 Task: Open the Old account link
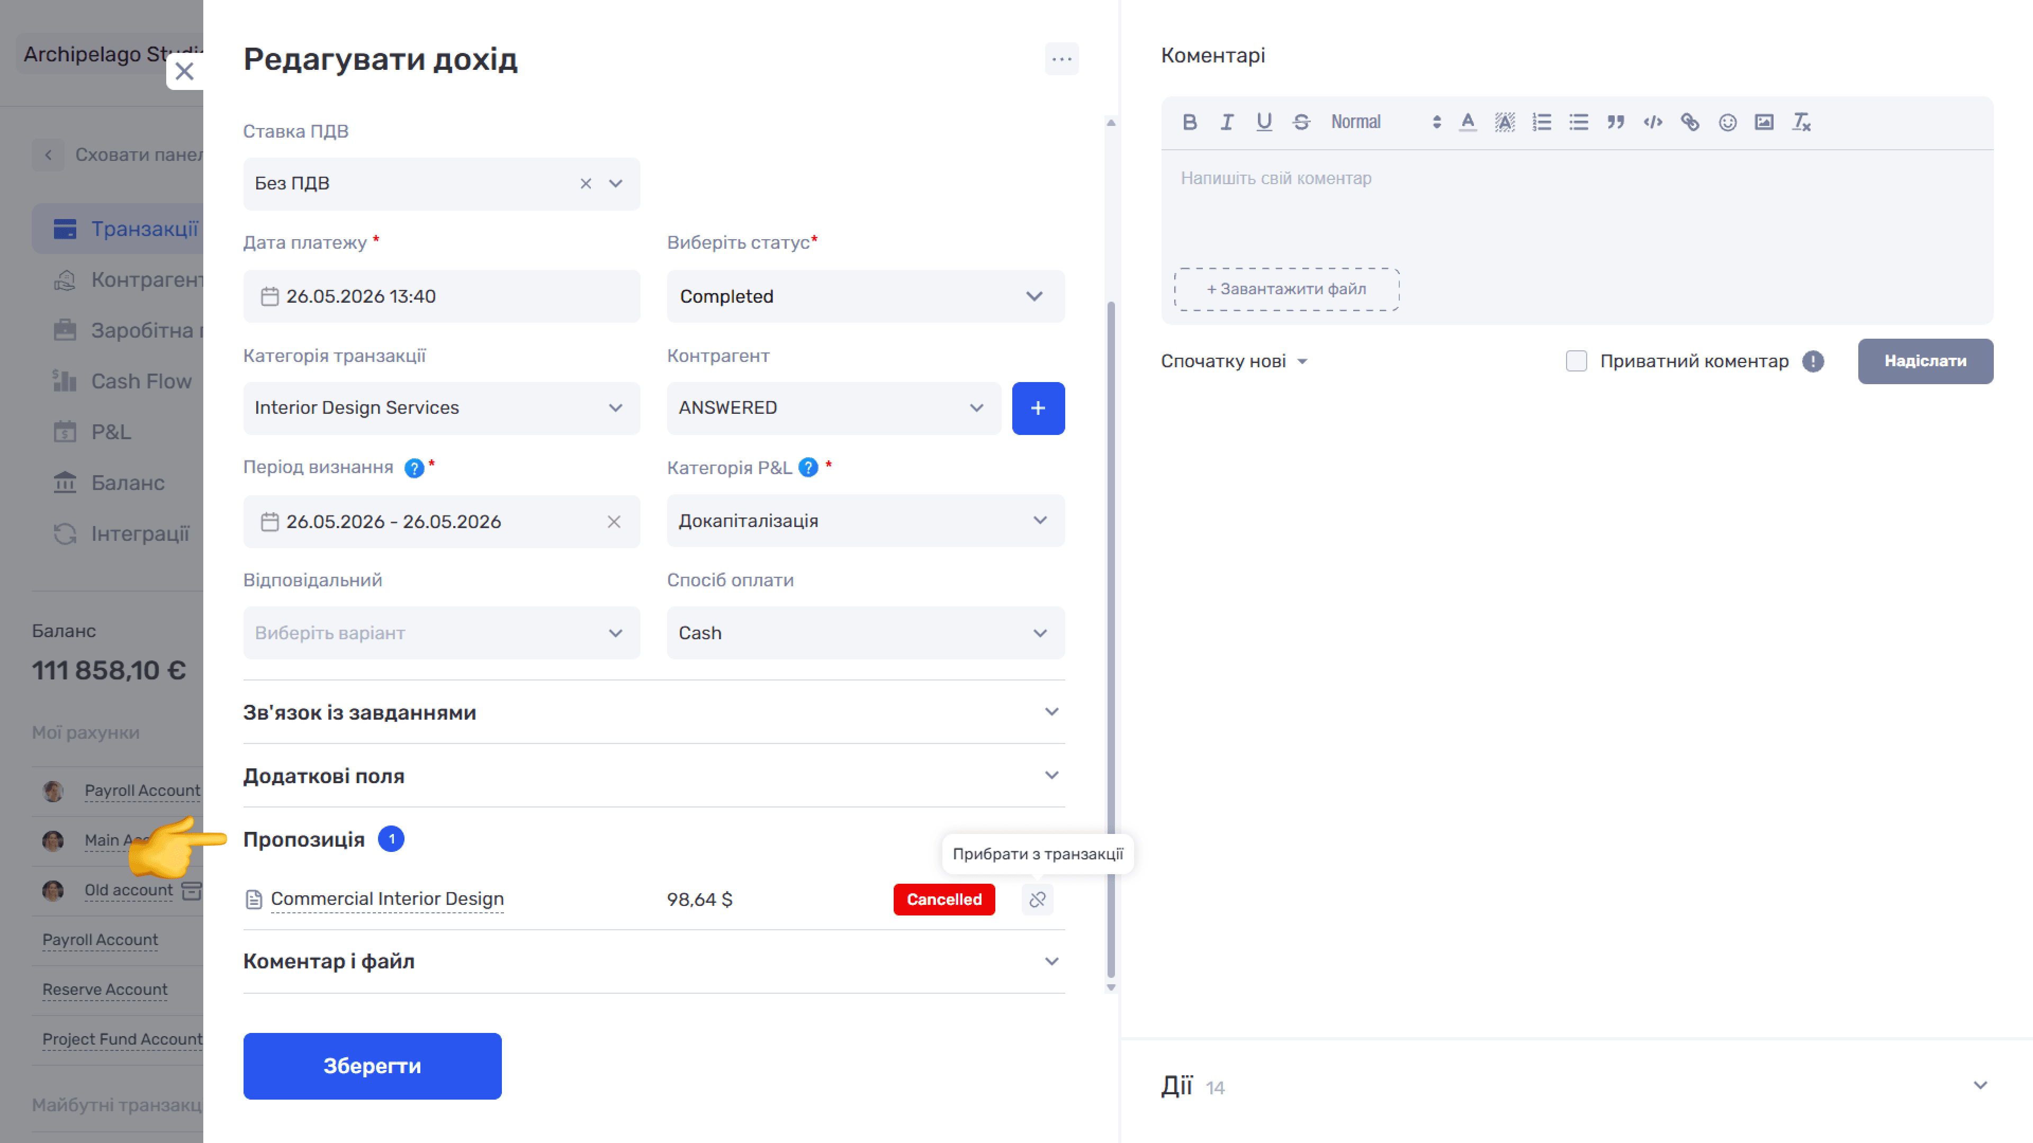(x=129, y=891)
